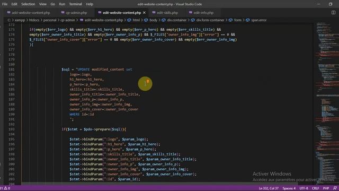The height and width of the screenshot is (191, 339).
Task: Click line number 181 in the gutter
Action: tap(12, 70)
